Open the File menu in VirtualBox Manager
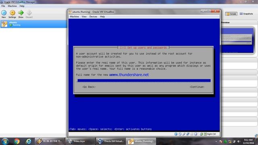Viewport: 258px width, 145px height. [x=3, y=6]
